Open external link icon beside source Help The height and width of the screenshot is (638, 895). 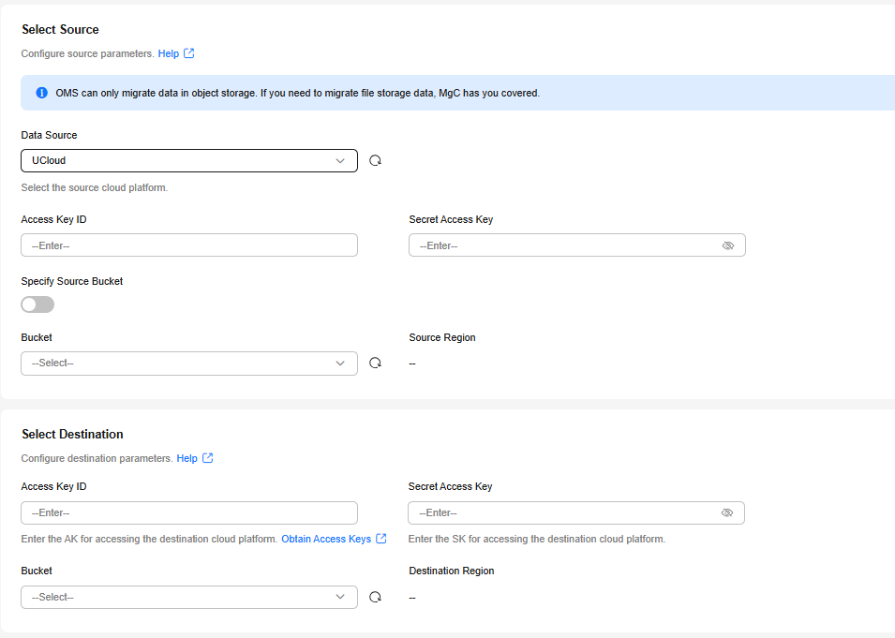(x=189, y=53)
